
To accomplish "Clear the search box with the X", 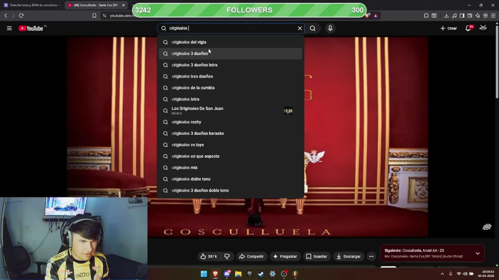I will 300,28.
